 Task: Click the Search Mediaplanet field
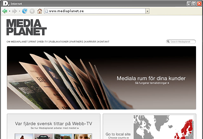[x=181, y=42]
